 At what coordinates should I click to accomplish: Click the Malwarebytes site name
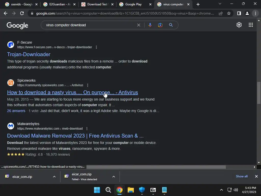click(28, 124)
